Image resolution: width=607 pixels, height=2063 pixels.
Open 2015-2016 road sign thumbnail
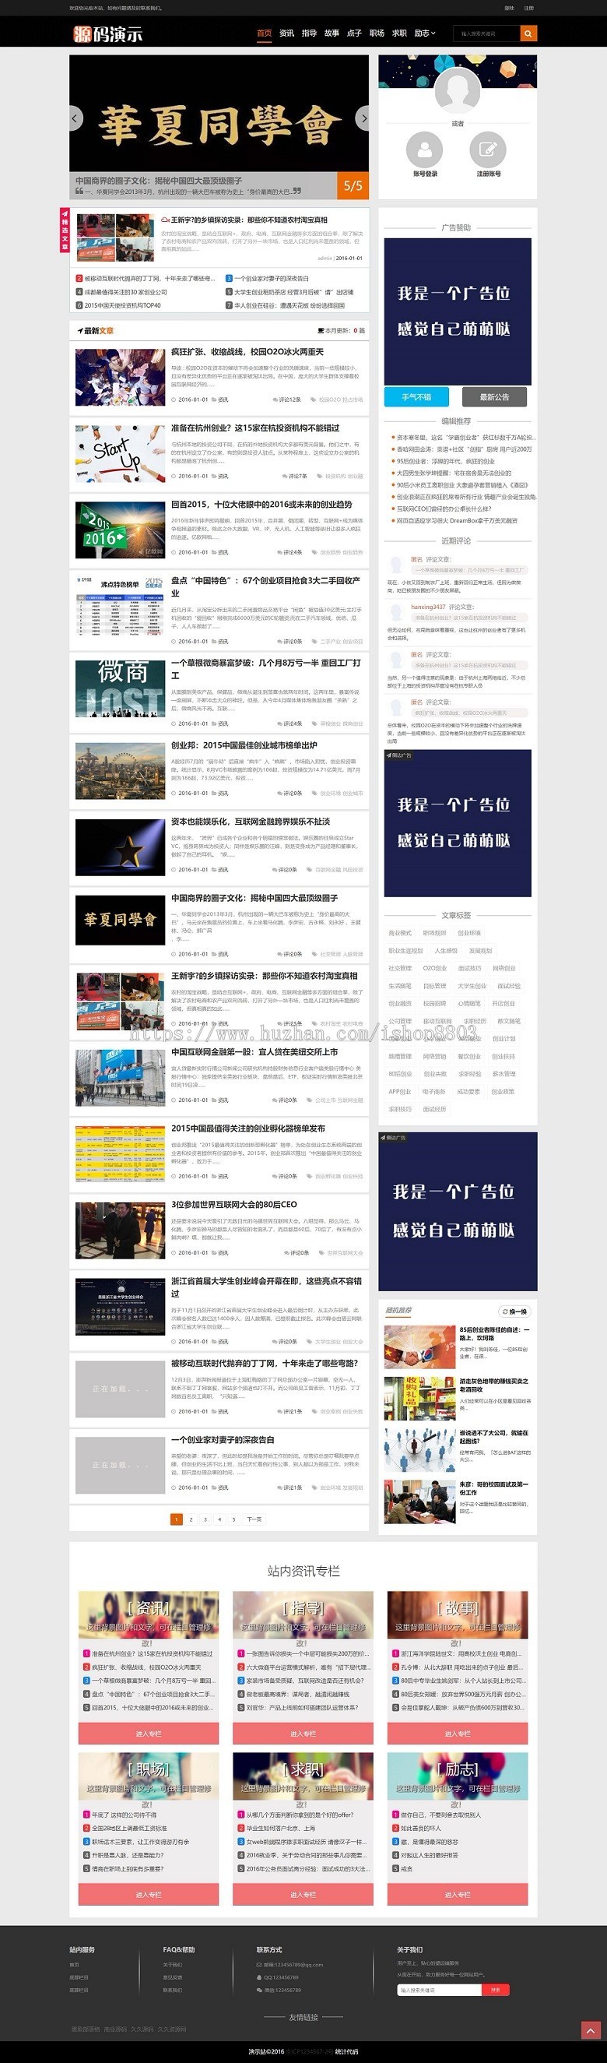click(121, 530)
